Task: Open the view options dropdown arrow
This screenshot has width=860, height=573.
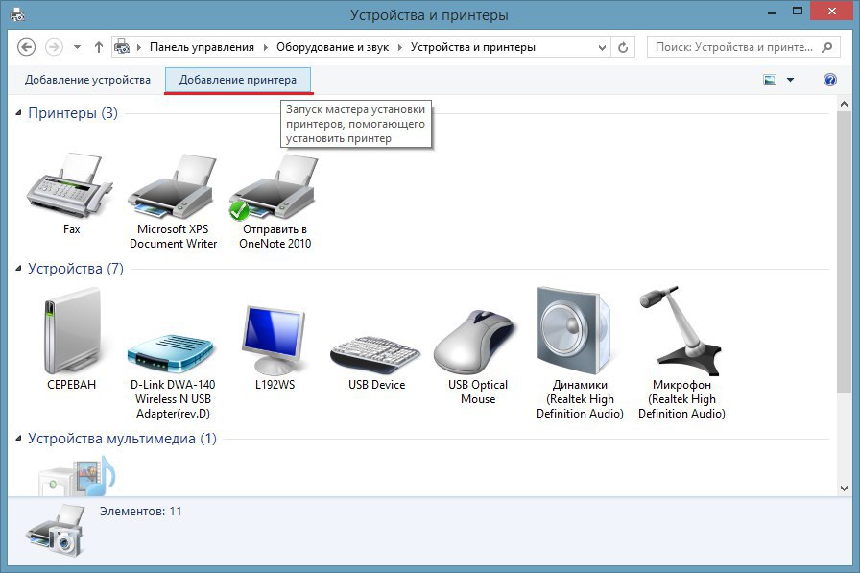Action: [x=790, y=80]
